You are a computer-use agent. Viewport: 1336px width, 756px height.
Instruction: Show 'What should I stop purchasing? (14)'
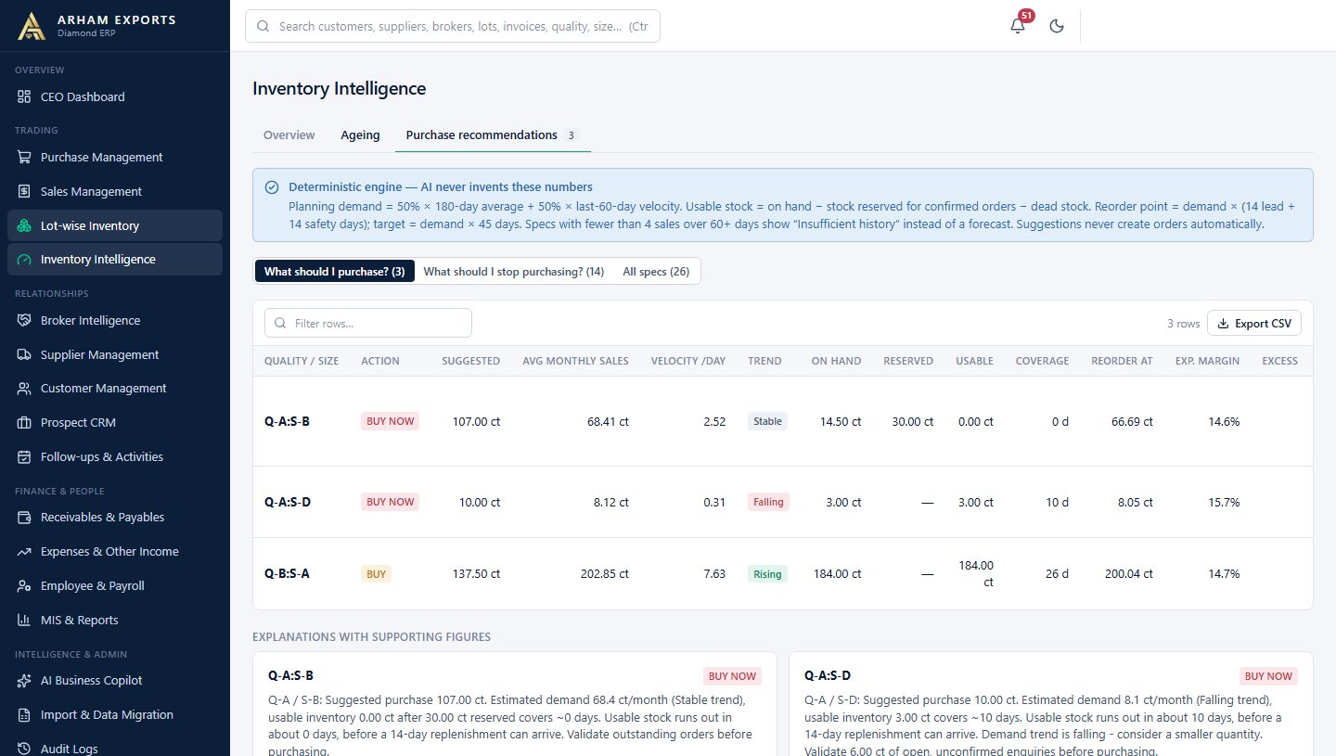click(514, 272)
